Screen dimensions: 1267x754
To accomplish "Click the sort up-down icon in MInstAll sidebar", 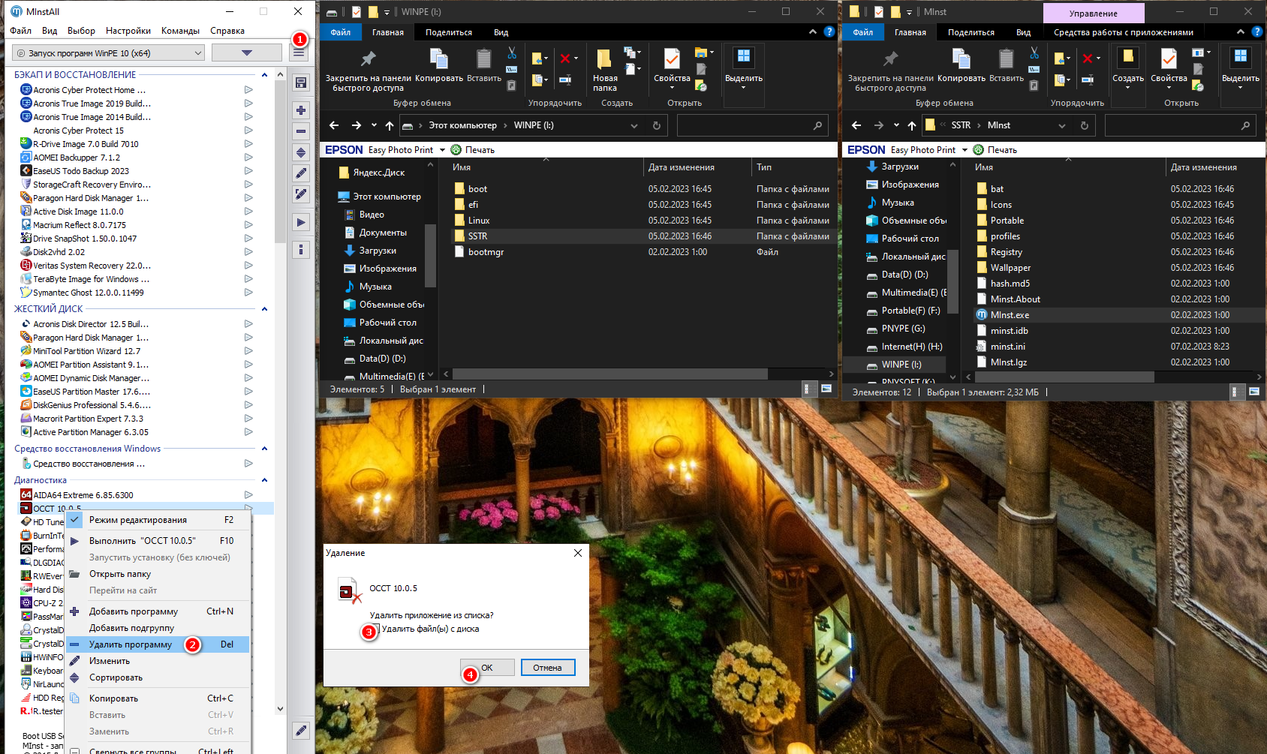I will click(301, 152).
